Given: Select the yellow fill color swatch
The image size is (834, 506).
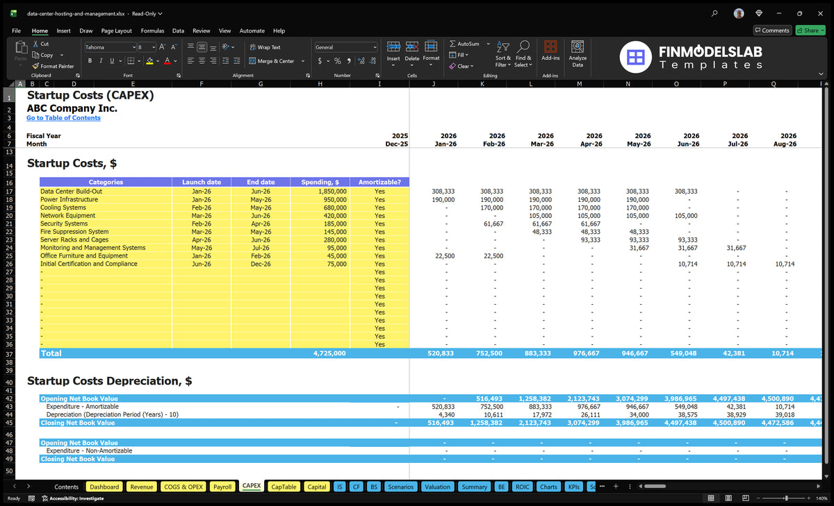Looking at the screenshot, I should pyautogui.click(x=149, y=61).
